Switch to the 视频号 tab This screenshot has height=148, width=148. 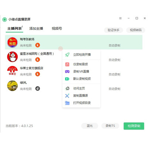click(x=57, y=28)
